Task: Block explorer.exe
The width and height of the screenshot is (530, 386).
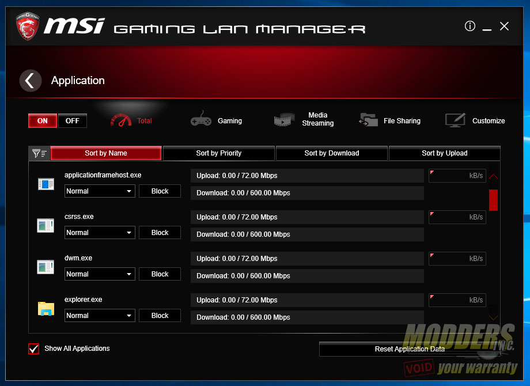Action: click(160, 315)
